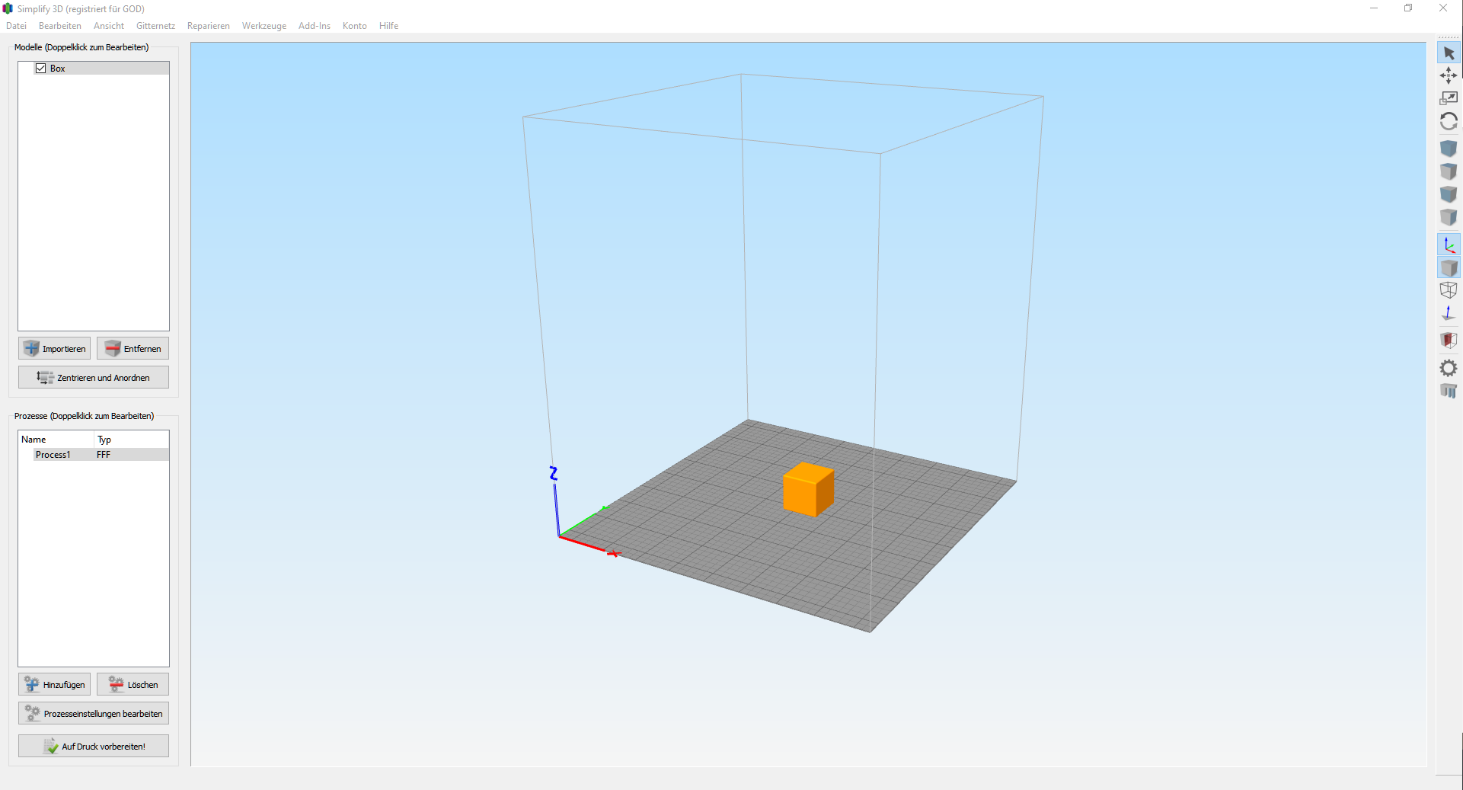Open the Hilfe menu
Screen dimensions: 1463x790
coord(389,26)
